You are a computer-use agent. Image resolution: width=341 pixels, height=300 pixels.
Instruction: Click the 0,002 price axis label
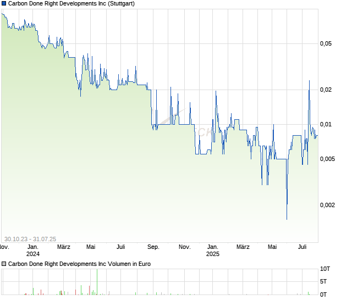click(x=327, y=205)
